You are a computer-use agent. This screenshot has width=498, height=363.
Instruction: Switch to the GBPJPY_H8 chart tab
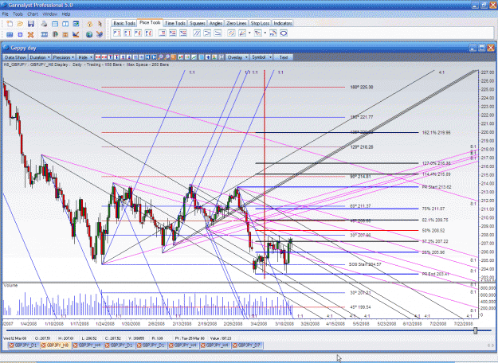[56, 345]
